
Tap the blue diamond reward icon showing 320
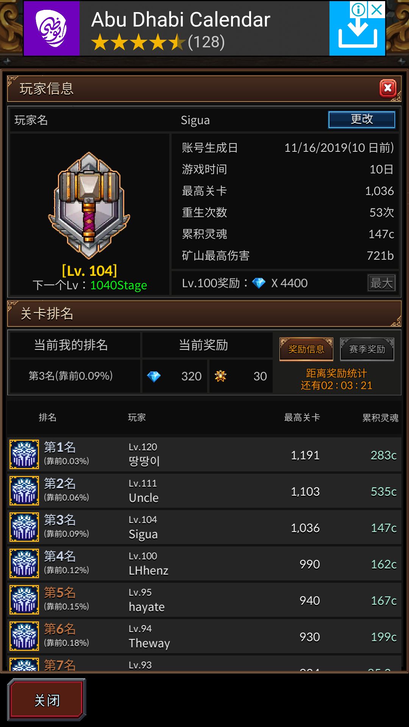pos(154,376)
